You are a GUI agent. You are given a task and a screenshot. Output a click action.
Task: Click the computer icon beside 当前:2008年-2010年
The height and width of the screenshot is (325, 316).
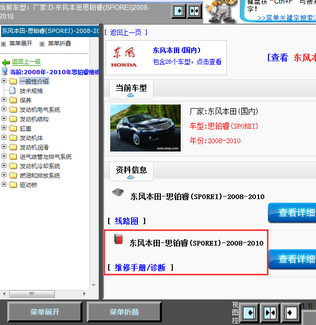click(x=5, y=71)
